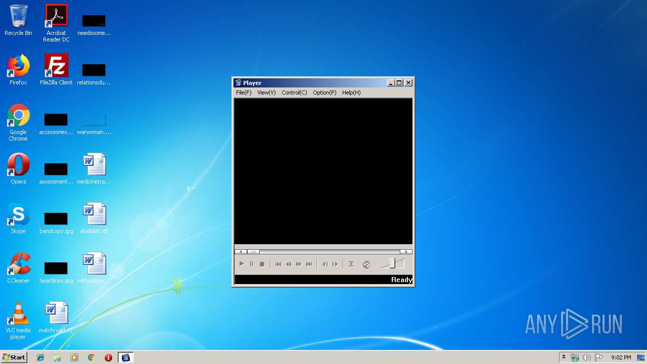The height and width of the screenshot is (364, 647).
Task: Select the Acrobat Reader DC shortcut
Action: point(56,23)
